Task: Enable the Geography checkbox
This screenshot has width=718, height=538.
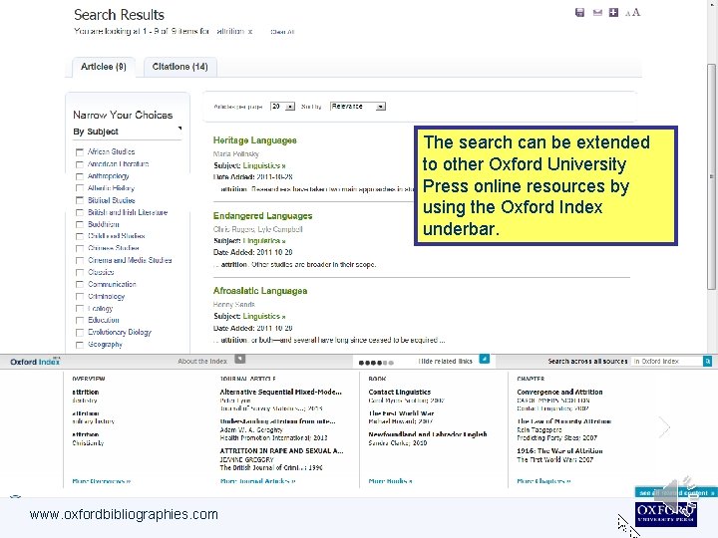Action: (79, 345)
